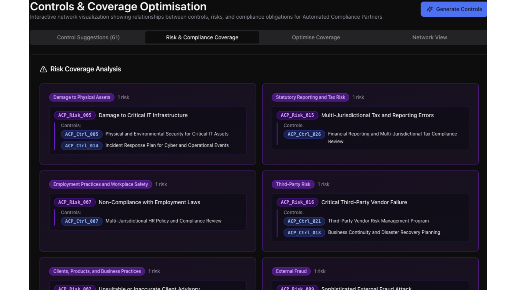Viewport: 516px width, 290px height.
Task: Select the Third-Party Risk category pill
Action: click(293, 184)
